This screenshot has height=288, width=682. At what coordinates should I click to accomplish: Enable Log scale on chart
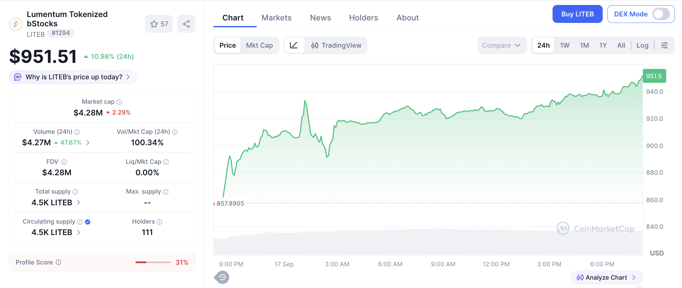(x=642, y=45)
